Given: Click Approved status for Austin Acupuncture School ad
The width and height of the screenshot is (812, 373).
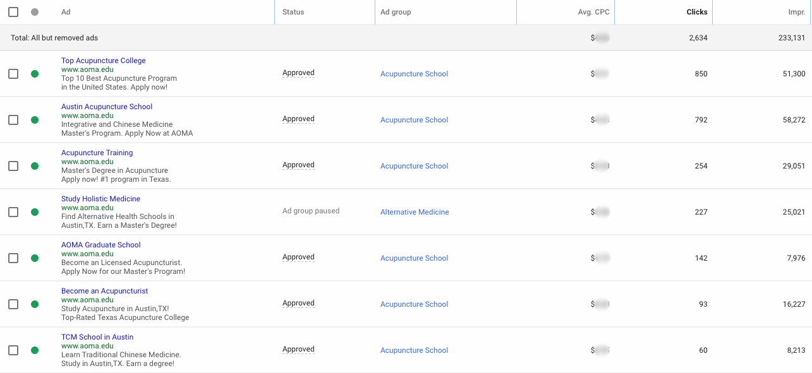Looking at the screenshot, I should (x=298, y=119).
